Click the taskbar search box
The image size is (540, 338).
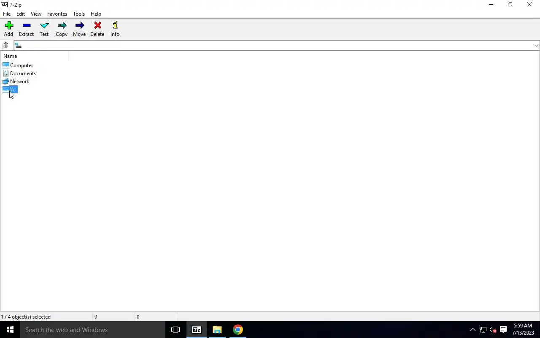pos(93,330)
